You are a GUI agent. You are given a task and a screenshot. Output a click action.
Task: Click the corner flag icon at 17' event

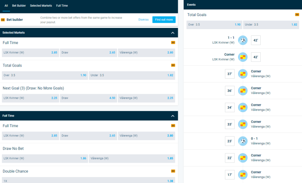click(x=243, y=175)
